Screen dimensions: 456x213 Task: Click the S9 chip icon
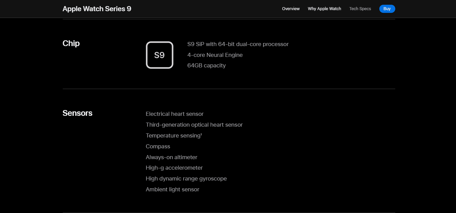159,55
